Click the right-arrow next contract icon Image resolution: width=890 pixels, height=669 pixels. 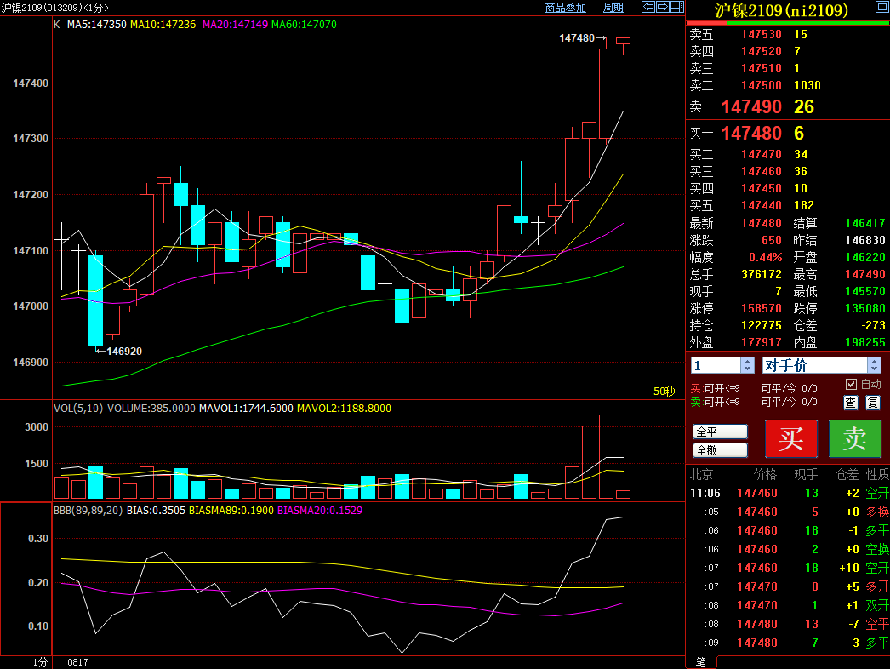click(x=662, y=7)
